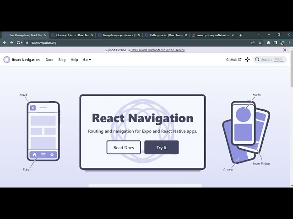Switch to the javascript requireNativeComponent tab
This screenshot has width=293, height=219.
pyautogui.click(x=212, y=35)
